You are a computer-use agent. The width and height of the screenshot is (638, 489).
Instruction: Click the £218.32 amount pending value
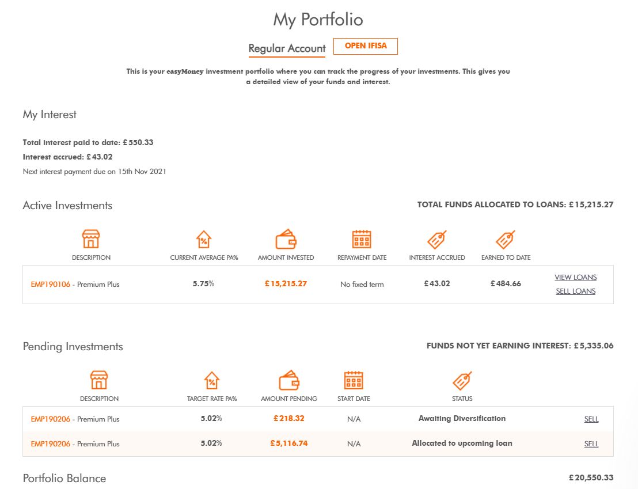[289, 419]
